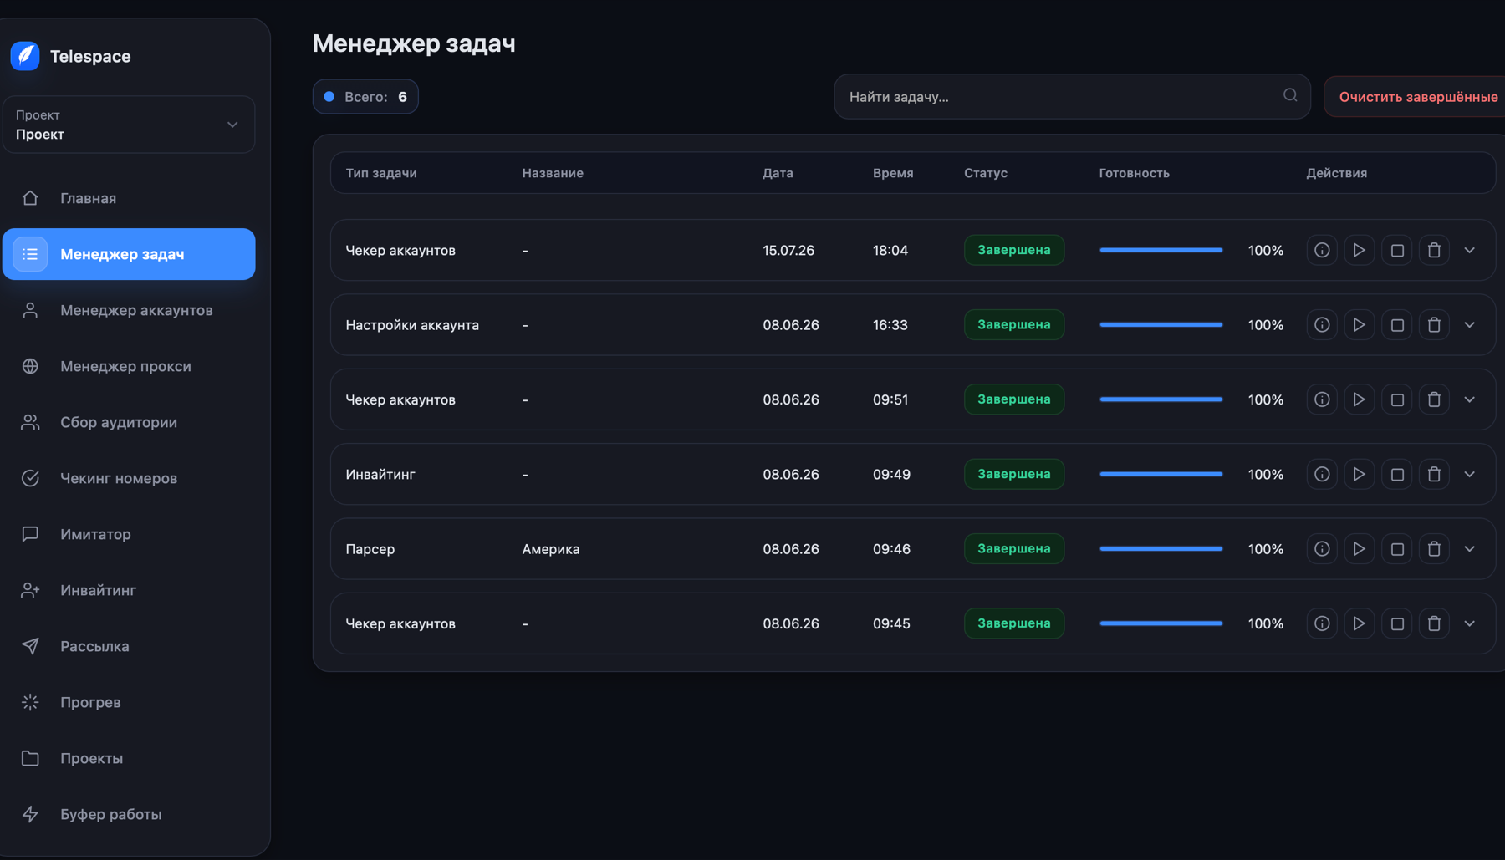Click the Найти задачу search field
Screen dimensions: 1505x860
(1072, 97)
